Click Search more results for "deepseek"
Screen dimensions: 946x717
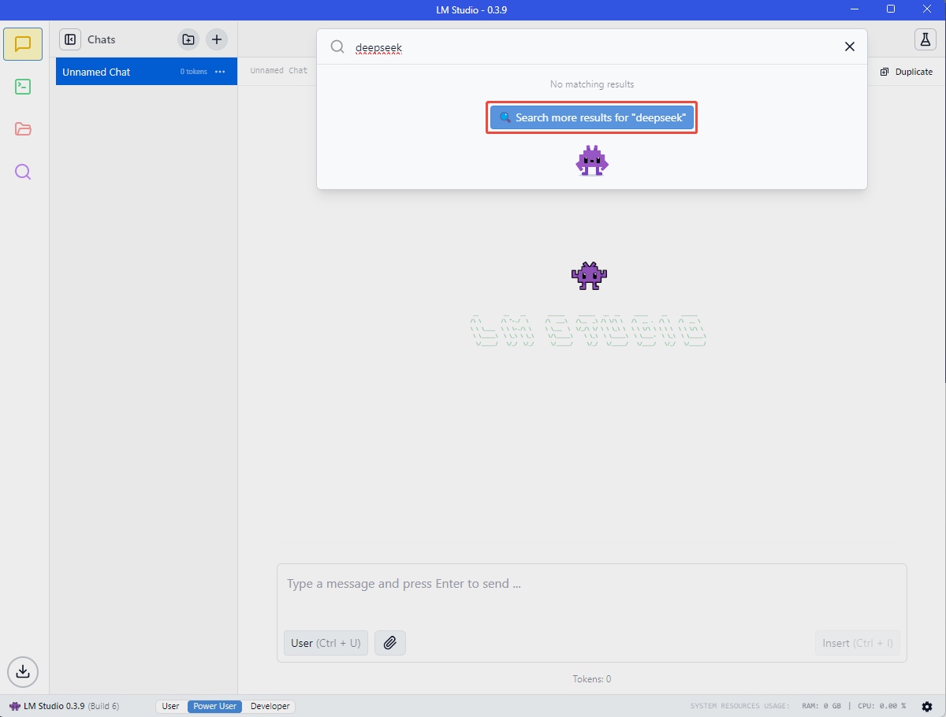(591, 118)
